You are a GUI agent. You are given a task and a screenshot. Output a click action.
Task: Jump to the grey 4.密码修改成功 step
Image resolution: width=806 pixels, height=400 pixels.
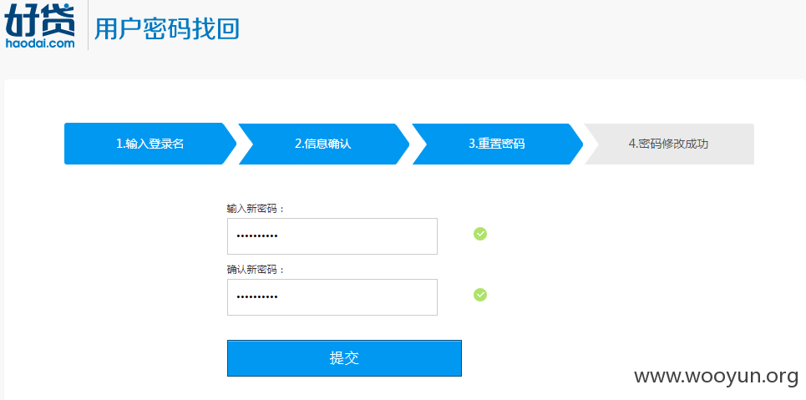[x=668, y=144]
